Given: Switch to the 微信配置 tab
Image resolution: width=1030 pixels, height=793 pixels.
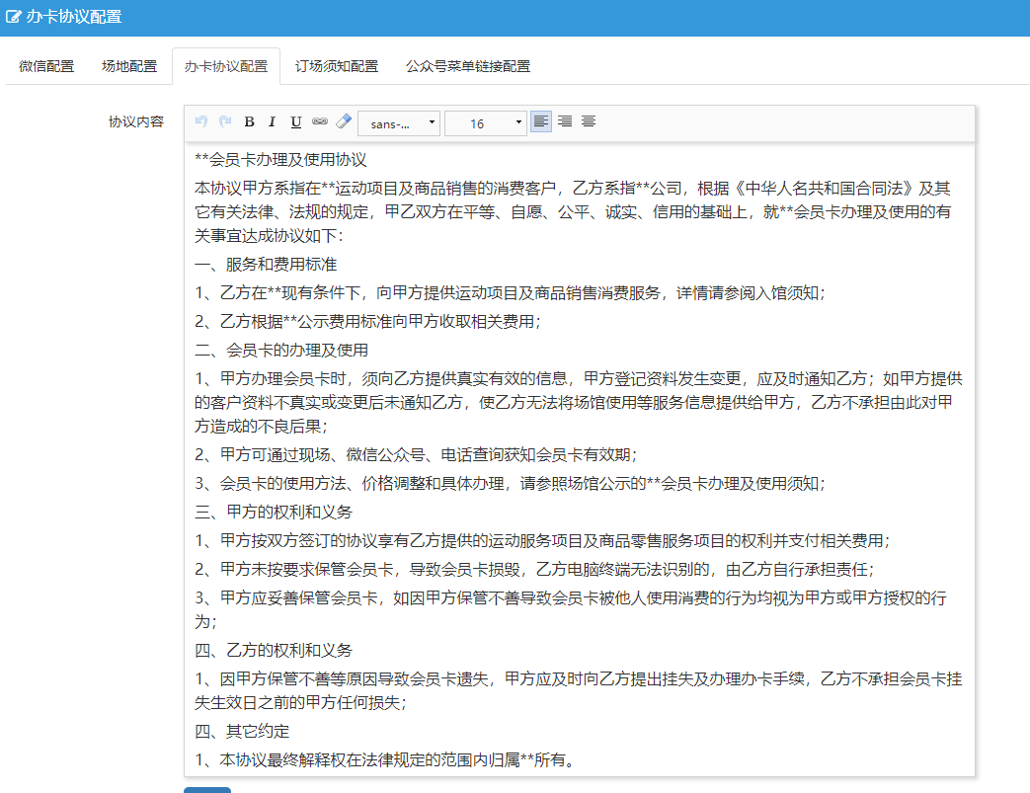Looking at the screenshot, I should [x=46, y=66].
